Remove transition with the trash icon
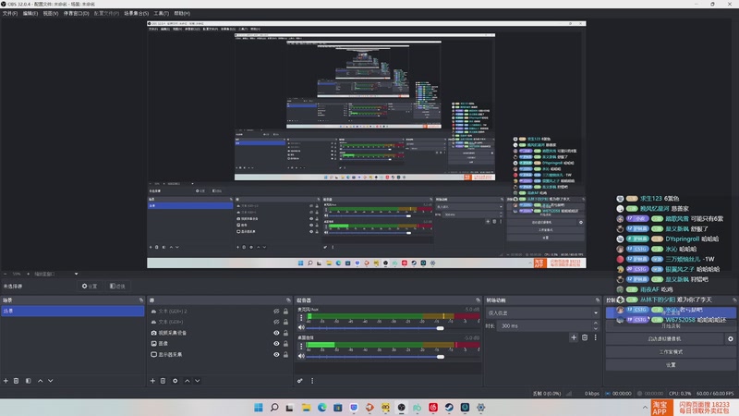739x416 pixels. coord(585,337)
